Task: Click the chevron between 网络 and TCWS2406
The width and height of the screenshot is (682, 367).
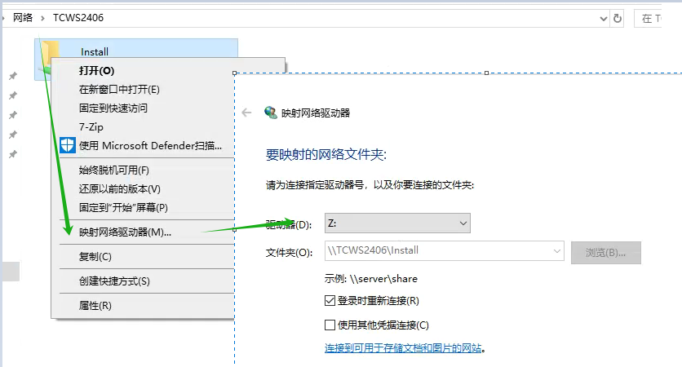Action: tap(42, 18)
